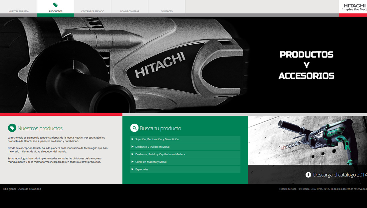This screenshot has height=208, width=367.
Task: Click paragraph starting 'Estas tecnologías han sido'
Action: coord(54,160)
